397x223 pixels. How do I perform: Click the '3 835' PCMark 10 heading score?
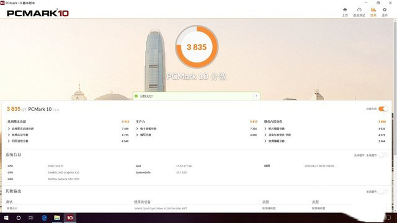(14, 109)
